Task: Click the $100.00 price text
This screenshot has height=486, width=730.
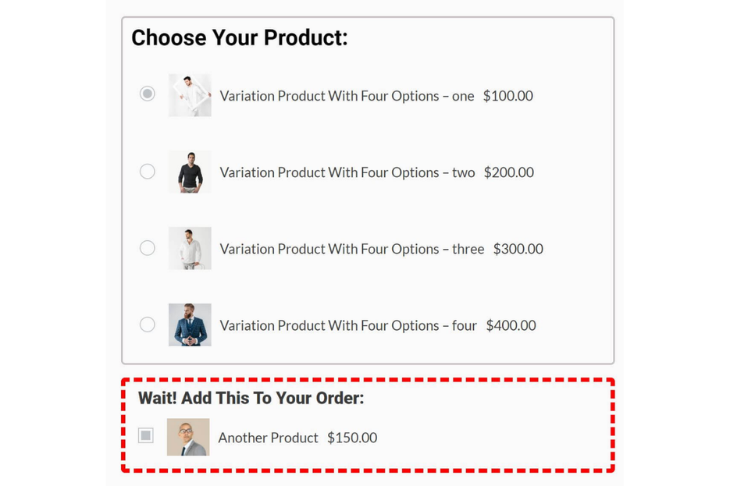Action: [508, 96]
